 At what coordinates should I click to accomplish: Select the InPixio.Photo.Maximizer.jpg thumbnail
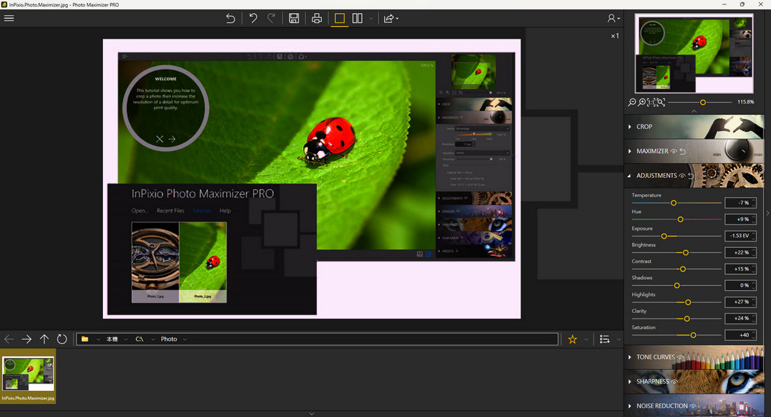click(28, 376)
